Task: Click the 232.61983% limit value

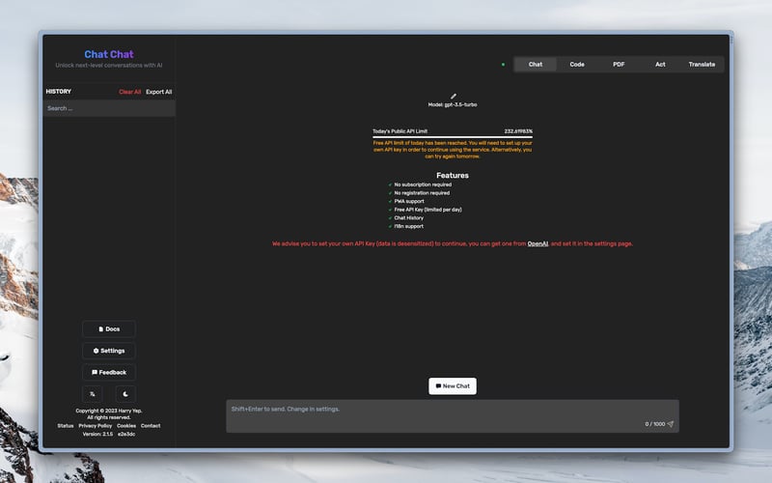Action: click(518, 131)
